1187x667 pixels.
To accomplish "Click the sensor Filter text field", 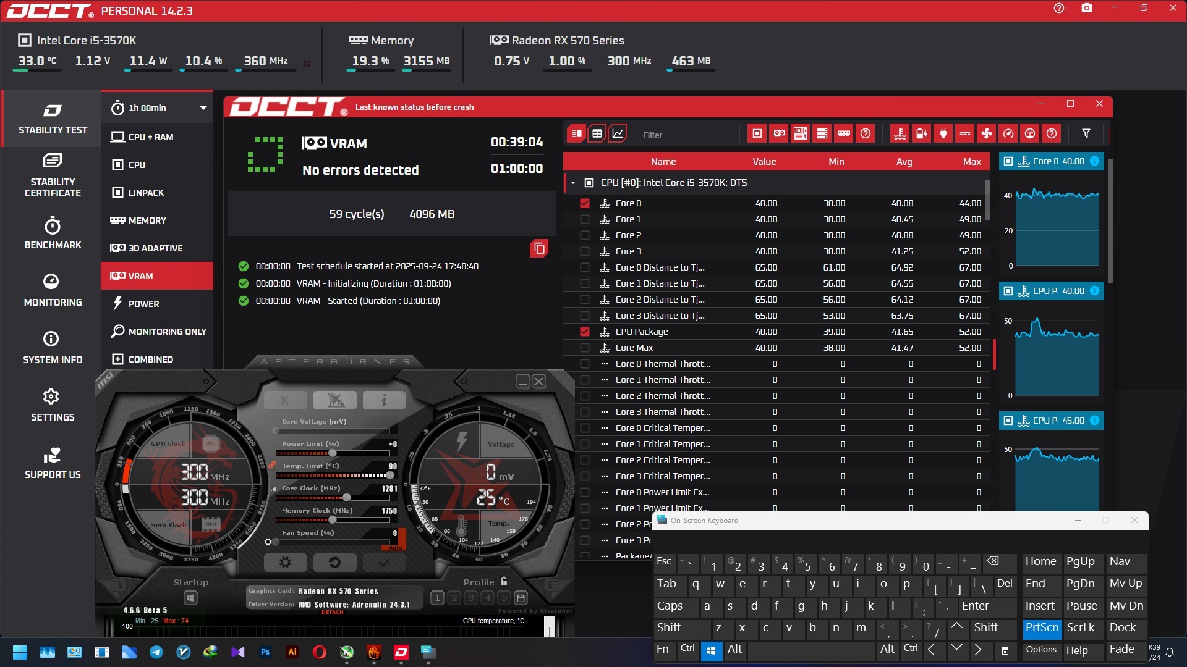I will (685, 135).
